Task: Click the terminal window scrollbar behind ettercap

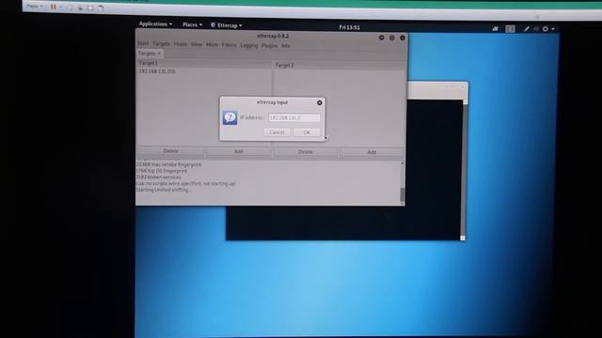Action: point(463,170)
